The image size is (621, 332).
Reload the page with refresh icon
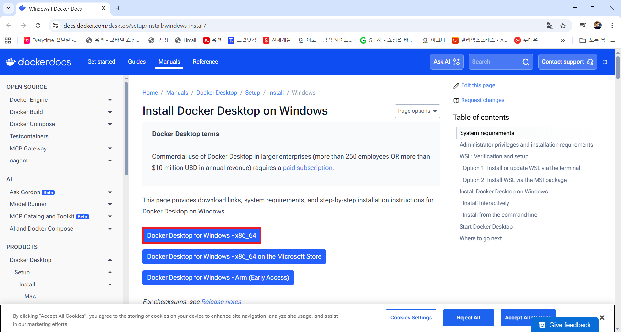[38, 26]
